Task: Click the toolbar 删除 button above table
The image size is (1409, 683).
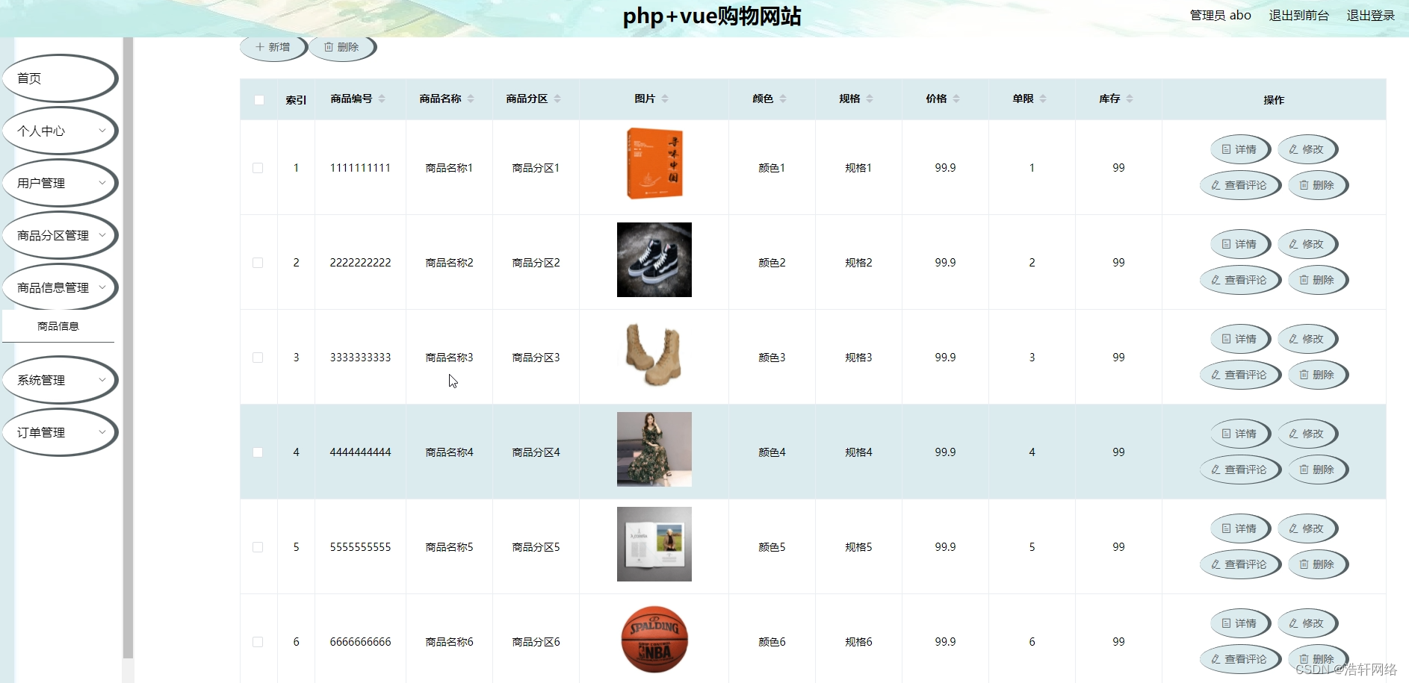Action: coord(342,47)
